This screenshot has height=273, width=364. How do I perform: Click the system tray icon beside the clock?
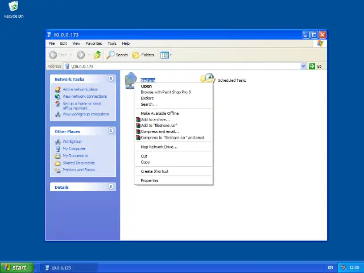(x=344, y=268)
